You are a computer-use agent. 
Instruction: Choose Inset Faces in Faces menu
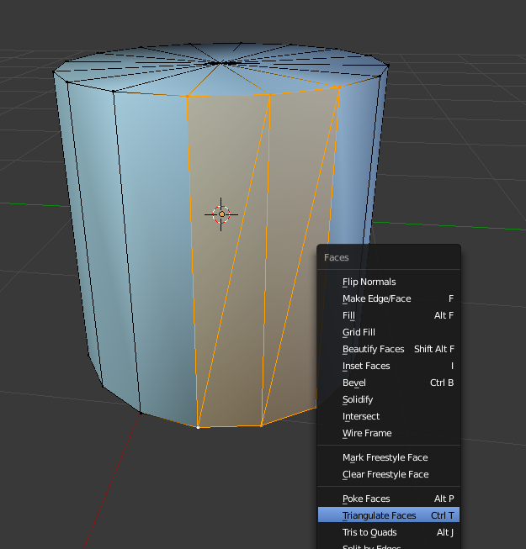pyautogui.click(x=366, y=366)
